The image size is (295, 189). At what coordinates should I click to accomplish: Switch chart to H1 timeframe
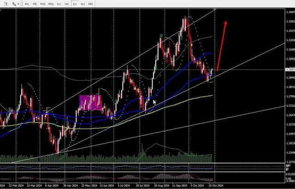pyautogui.click(x=59, y=4)
